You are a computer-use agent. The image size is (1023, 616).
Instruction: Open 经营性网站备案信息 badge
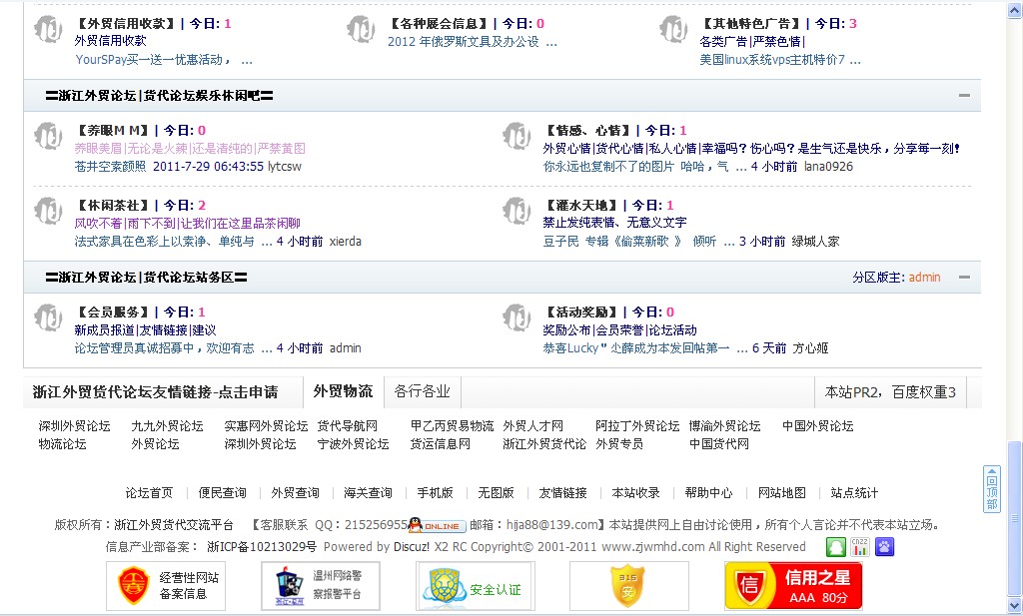166,585
